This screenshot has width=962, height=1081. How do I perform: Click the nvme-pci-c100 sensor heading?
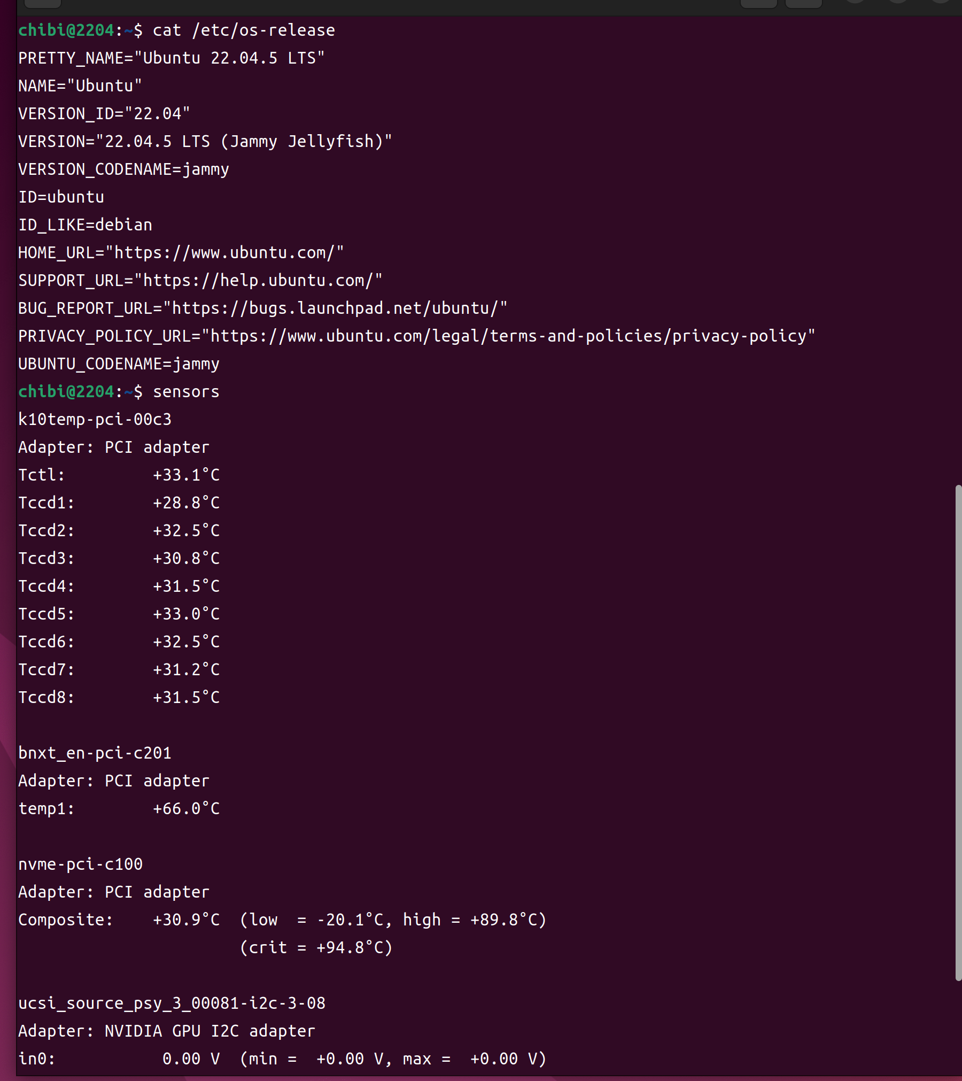coord(80,864)
